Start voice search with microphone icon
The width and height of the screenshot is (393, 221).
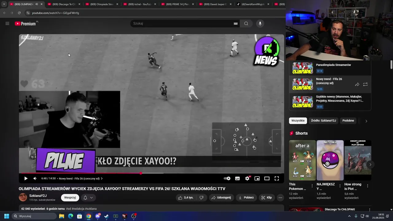click(260, 24)
